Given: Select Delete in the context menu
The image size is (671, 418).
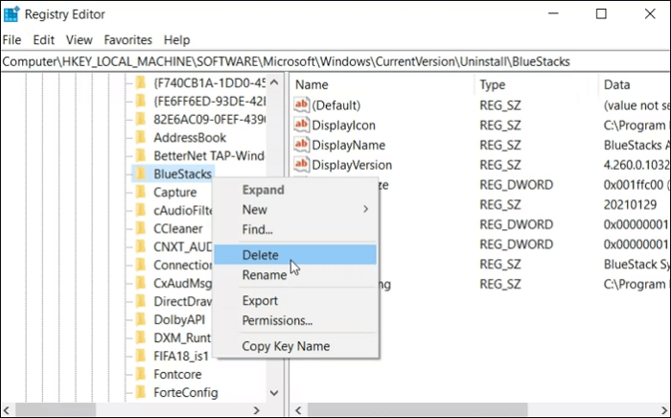Looking at the screenshot, I should 261,255.
